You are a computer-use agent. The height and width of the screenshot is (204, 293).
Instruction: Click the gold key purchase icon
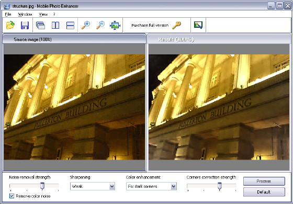pyautogui.click(x=176, y=25)
